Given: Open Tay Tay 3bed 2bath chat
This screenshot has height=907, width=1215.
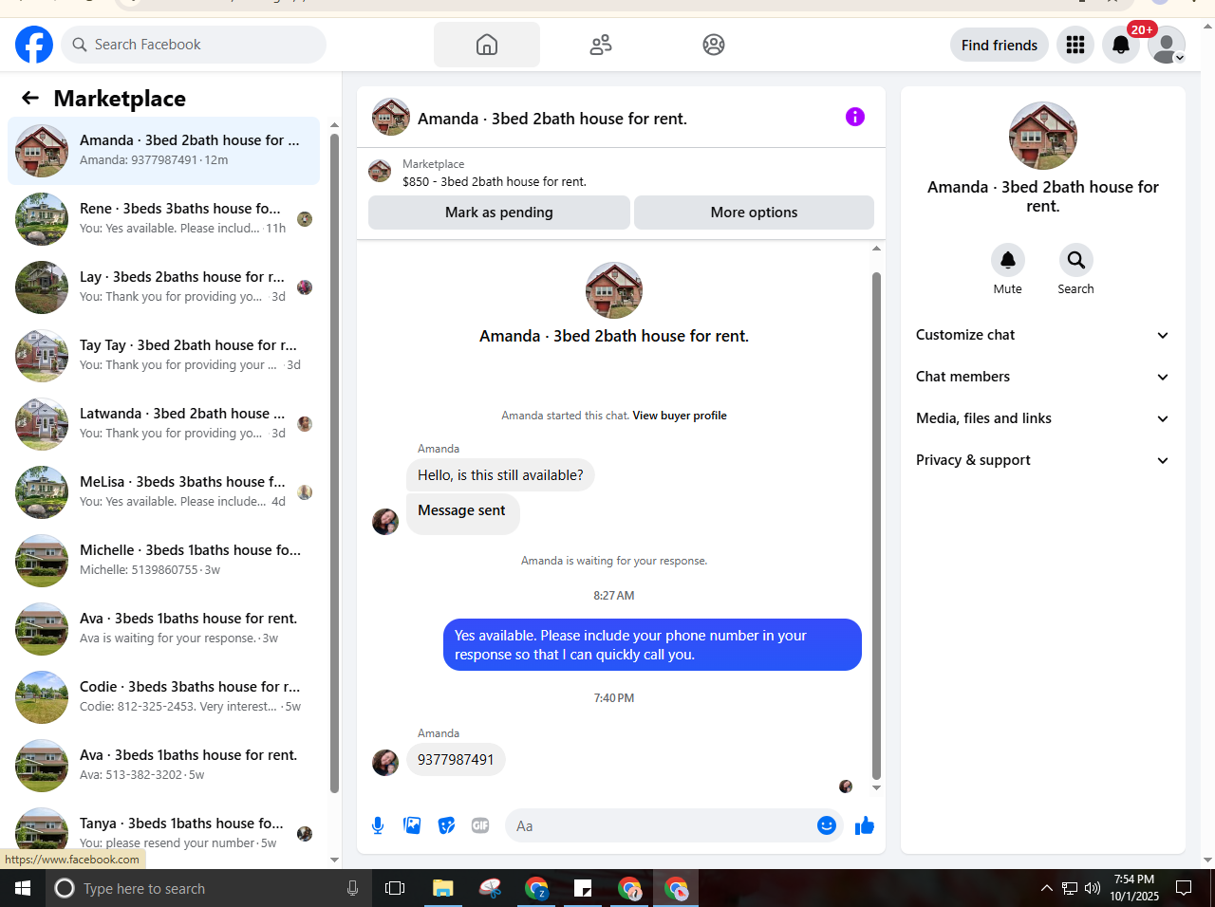Looking at the screenshot, I should pos(163,356).
